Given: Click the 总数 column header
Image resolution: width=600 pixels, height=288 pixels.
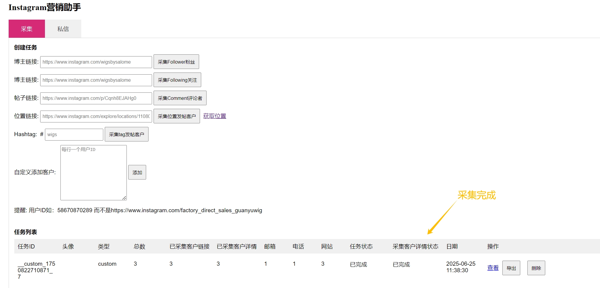Looking at the screenshot, I should (x=140, y=246).
